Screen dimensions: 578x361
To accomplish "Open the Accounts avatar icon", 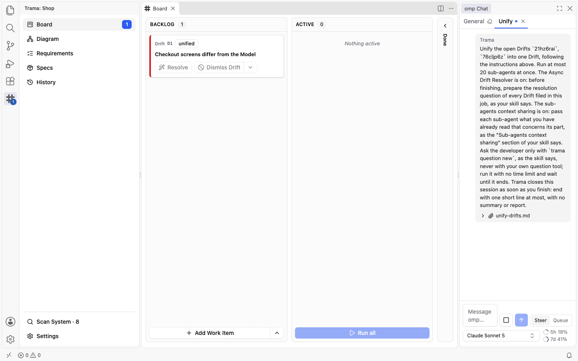I will click(10, 322).
